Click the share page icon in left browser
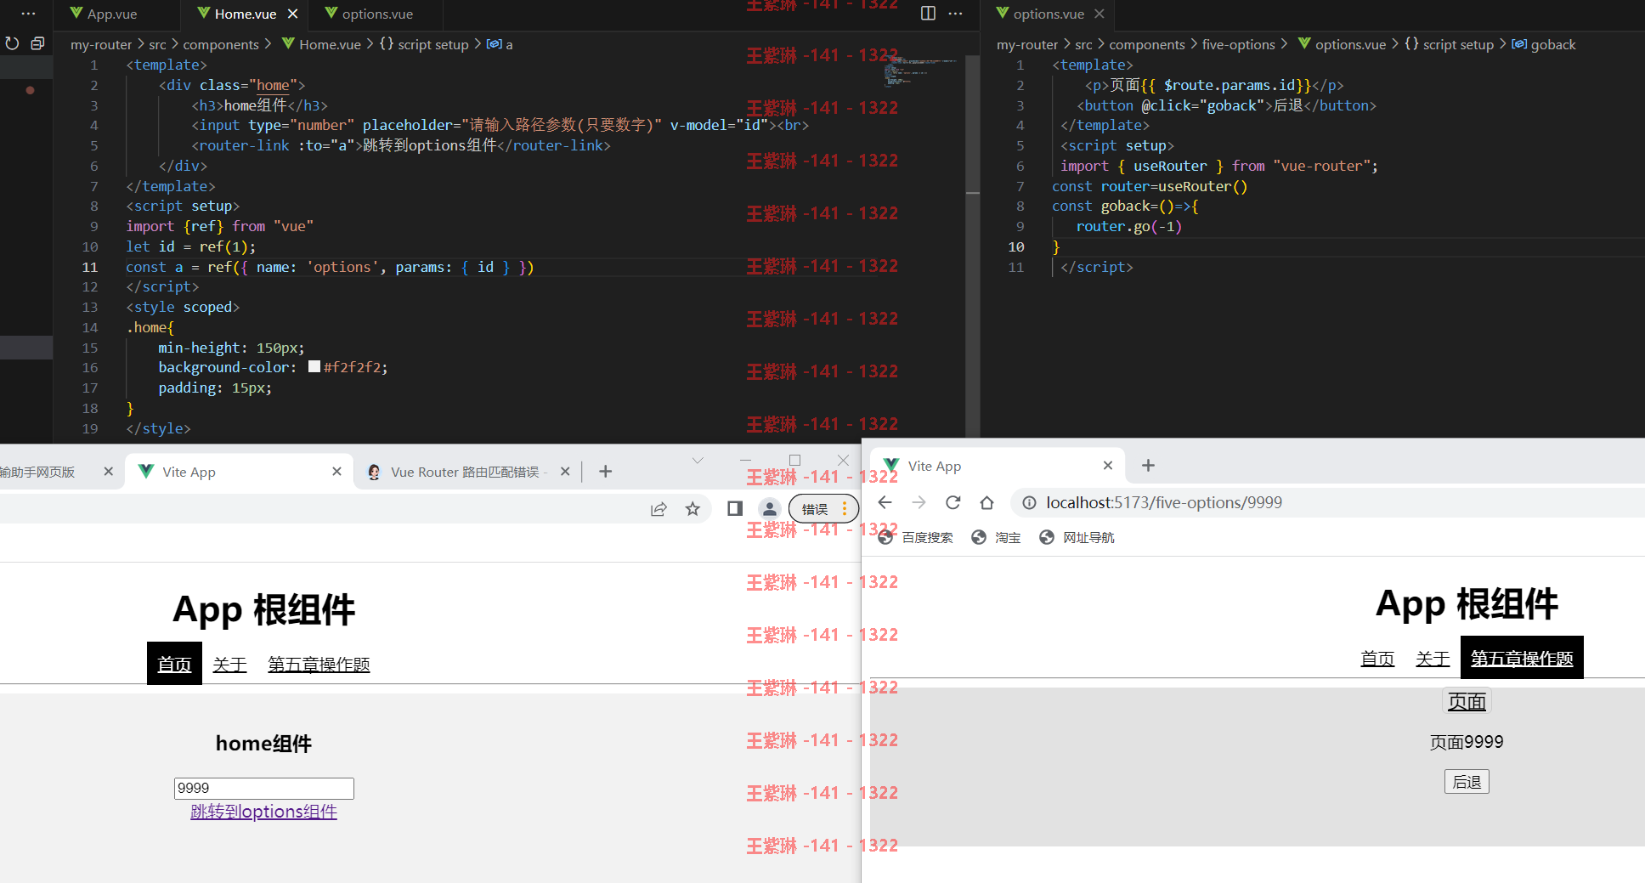 [659, 509]
